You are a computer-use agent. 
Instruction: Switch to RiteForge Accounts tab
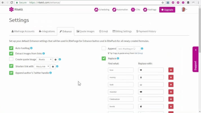[23, 31]
